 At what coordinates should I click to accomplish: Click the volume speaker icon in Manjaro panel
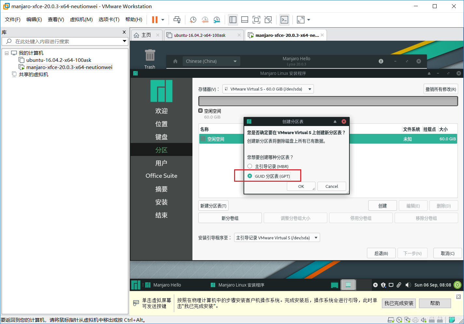point(408,285)
